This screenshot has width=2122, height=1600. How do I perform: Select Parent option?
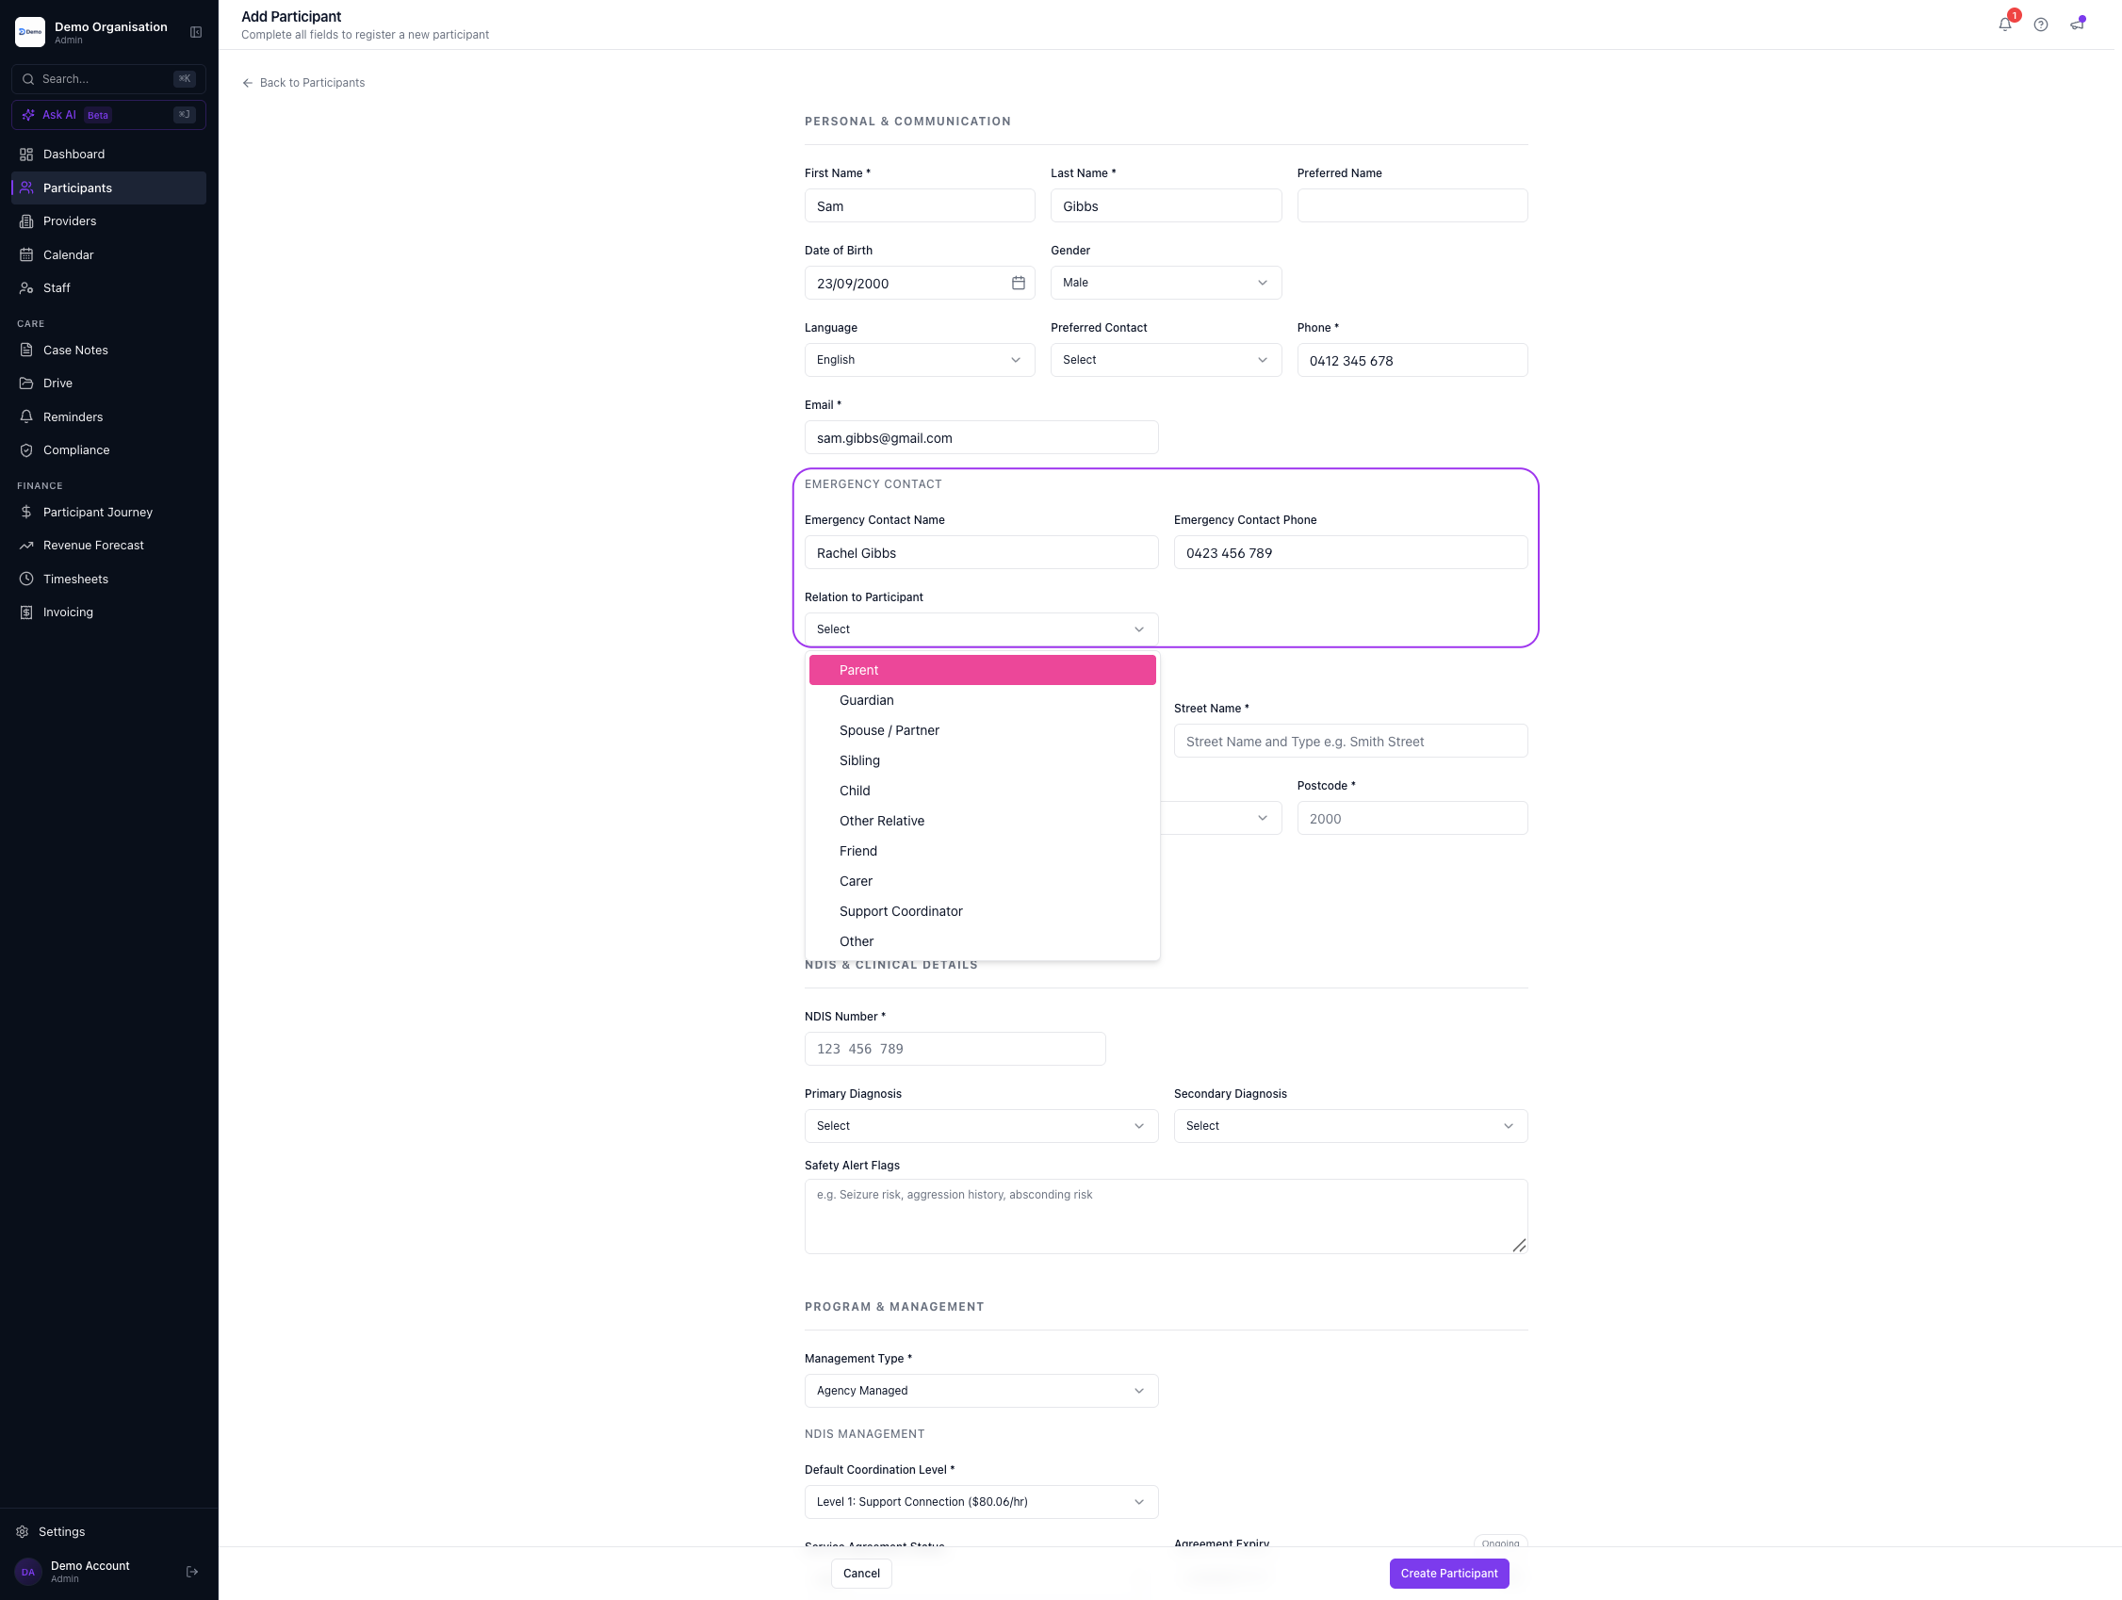[981, 671]
